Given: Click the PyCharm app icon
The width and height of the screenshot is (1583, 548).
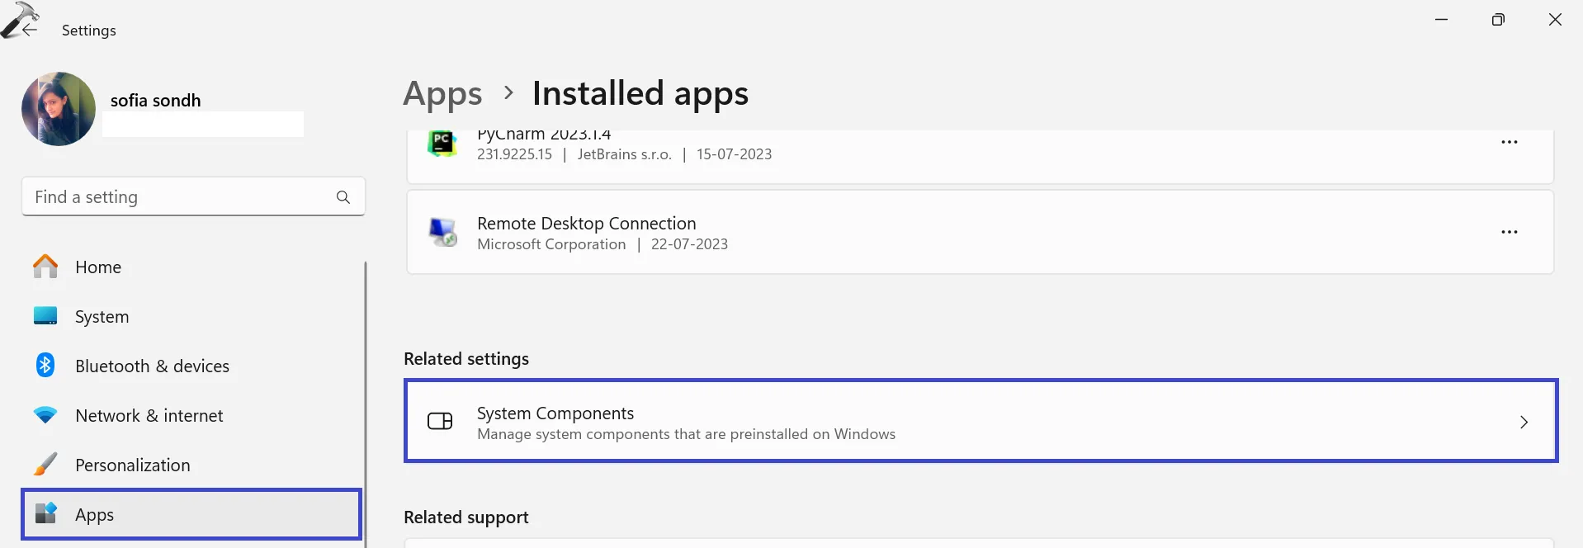Looking at the screenshot, I should point(442,143).
